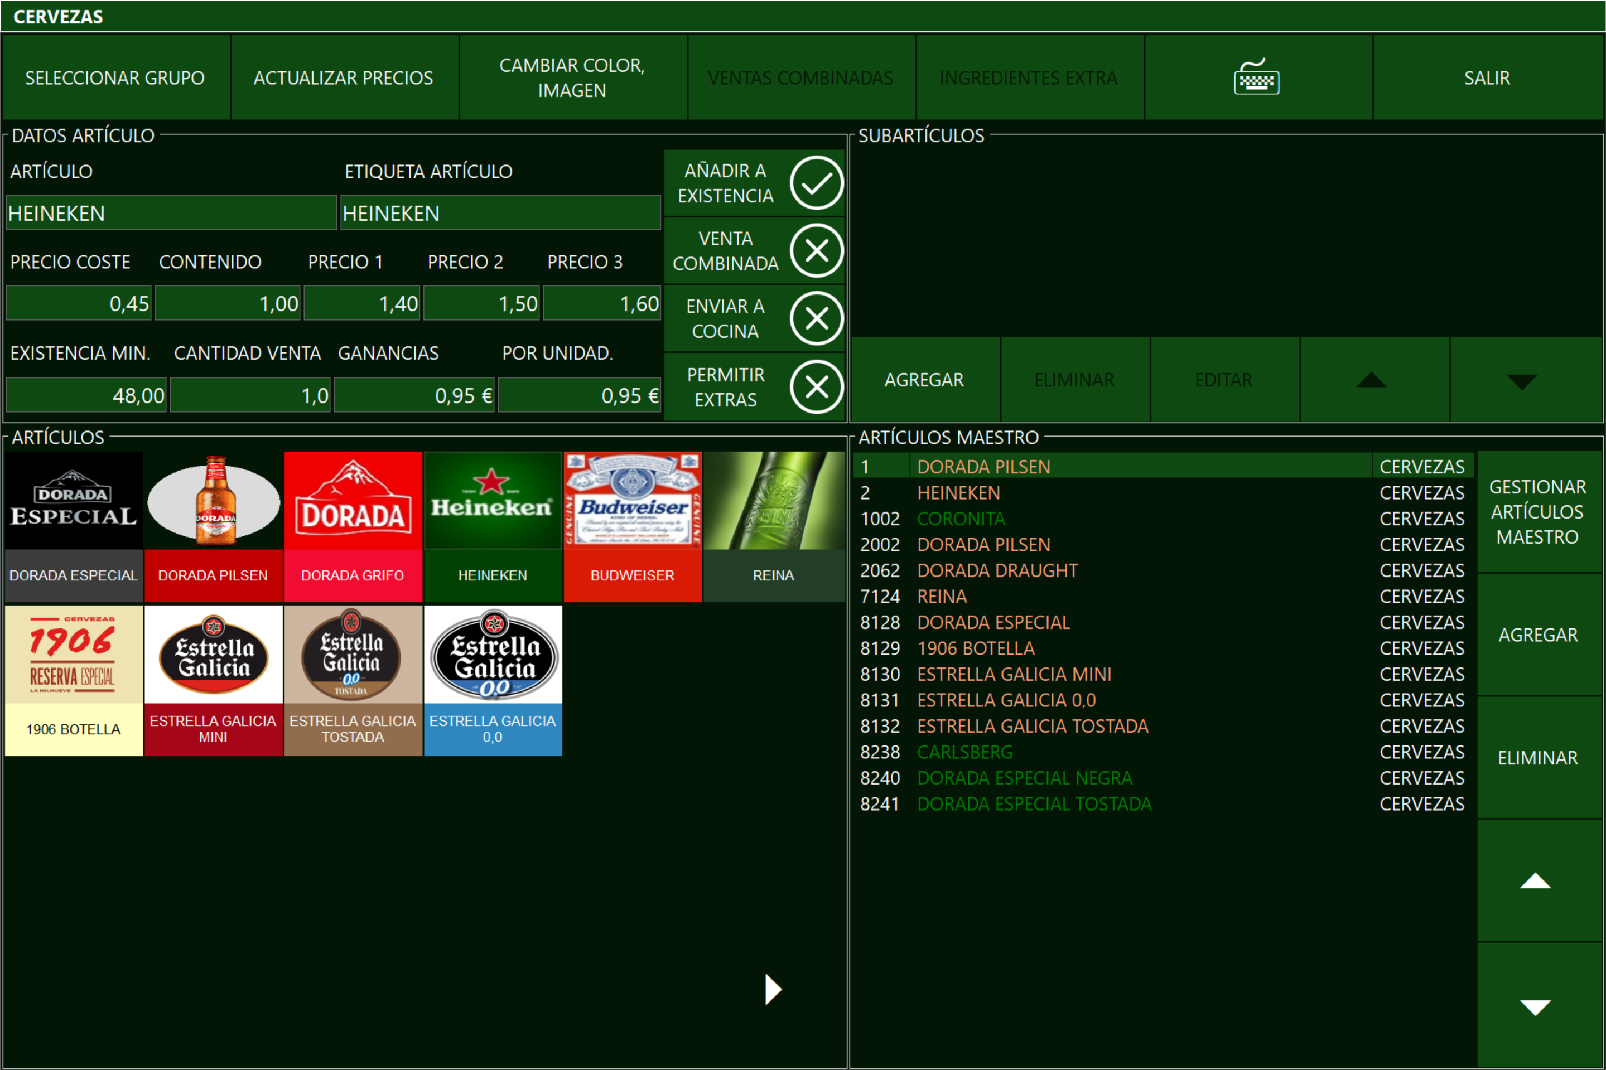Enable Enviar a Cocina option
The height and width of the screenshot is (1070, 1606).
coord(816,318)
